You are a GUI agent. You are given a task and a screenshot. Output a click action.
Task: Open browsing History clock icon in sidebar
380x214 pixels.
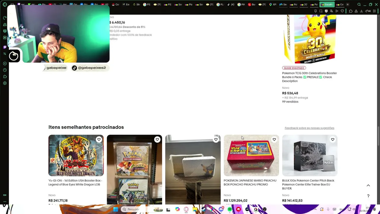(5, 70)
